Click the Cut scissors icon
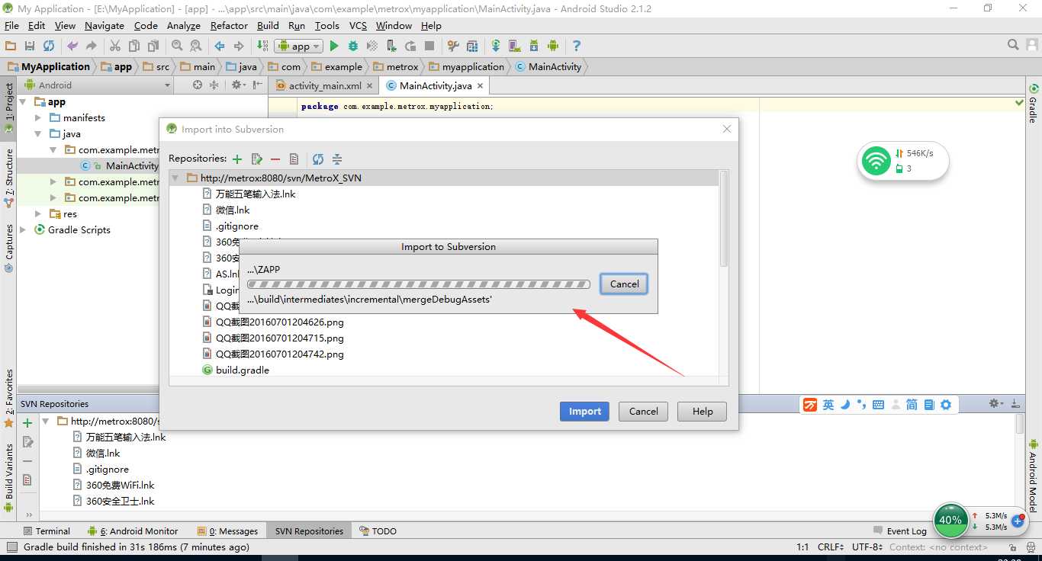1042x561 pixels. [115, 46]
